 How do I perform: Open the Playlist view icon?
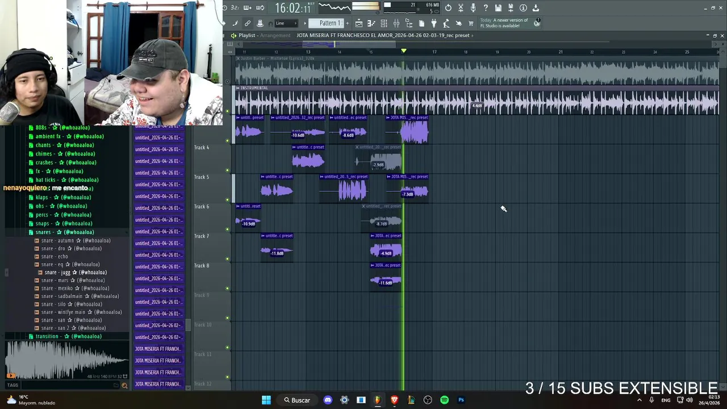tap(359, 23)
